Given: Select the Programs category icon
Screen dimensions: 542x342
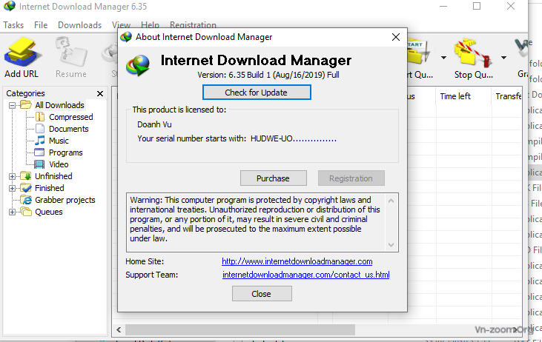Looking at the screenshot, I should (40, 152).
